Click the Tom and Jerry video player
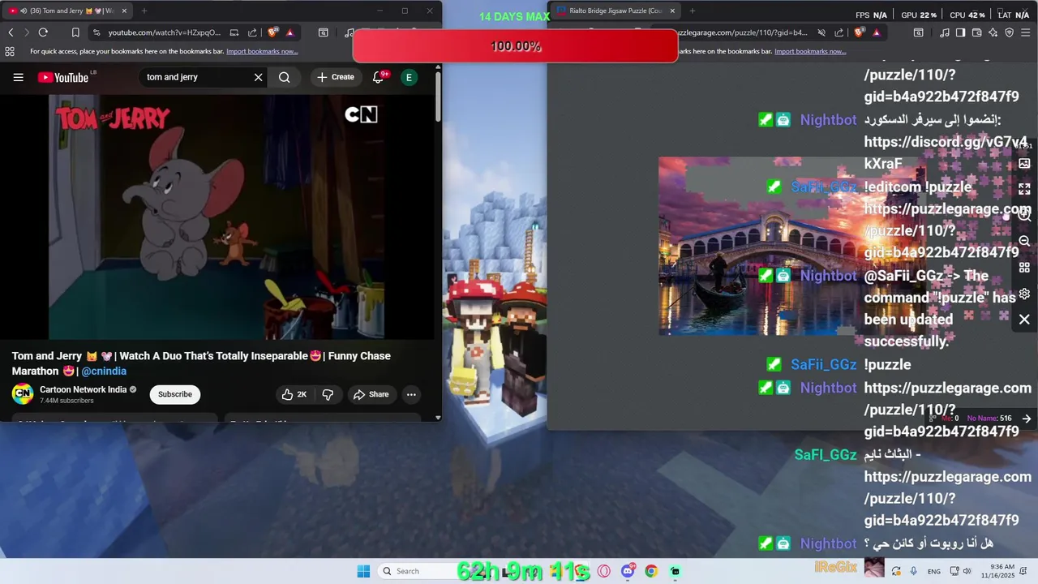Image resolution: width=1038 pixels, height=584 pixels. 217,217
